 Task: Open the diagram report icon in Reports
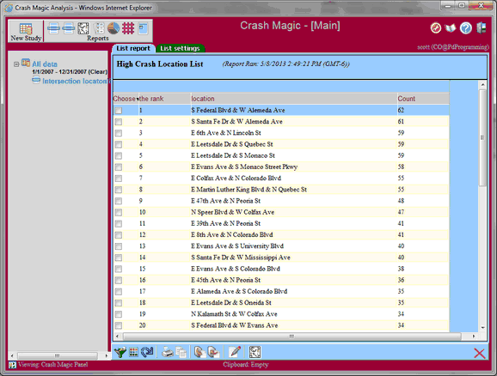83,28
